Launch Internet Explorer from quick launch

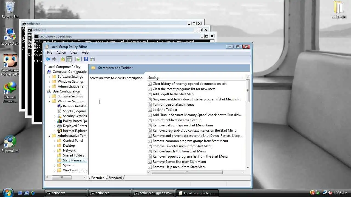coord(33,193)
